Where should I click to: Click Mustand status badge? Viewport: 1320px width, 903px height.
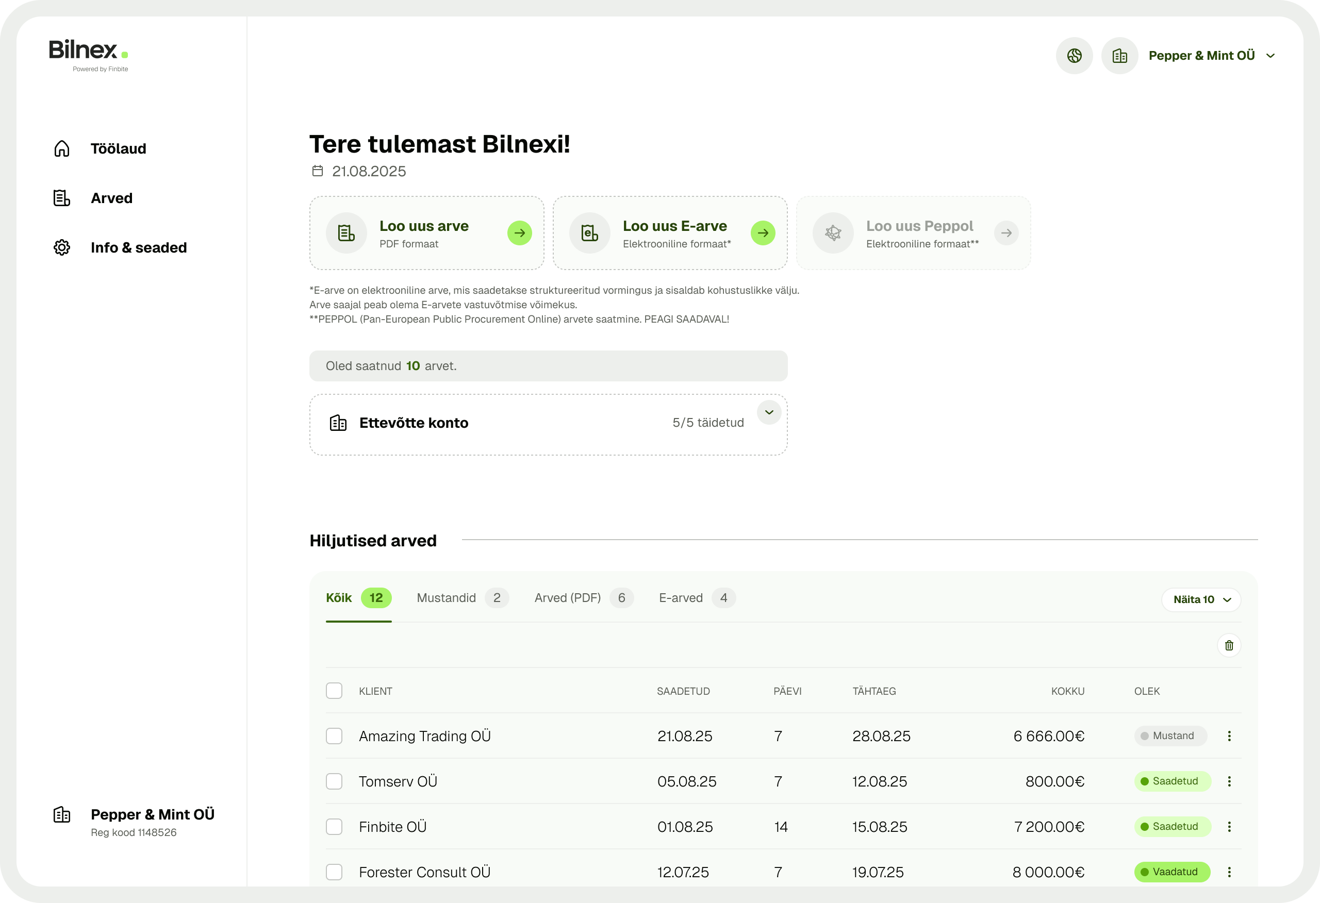click(1170, 736)
